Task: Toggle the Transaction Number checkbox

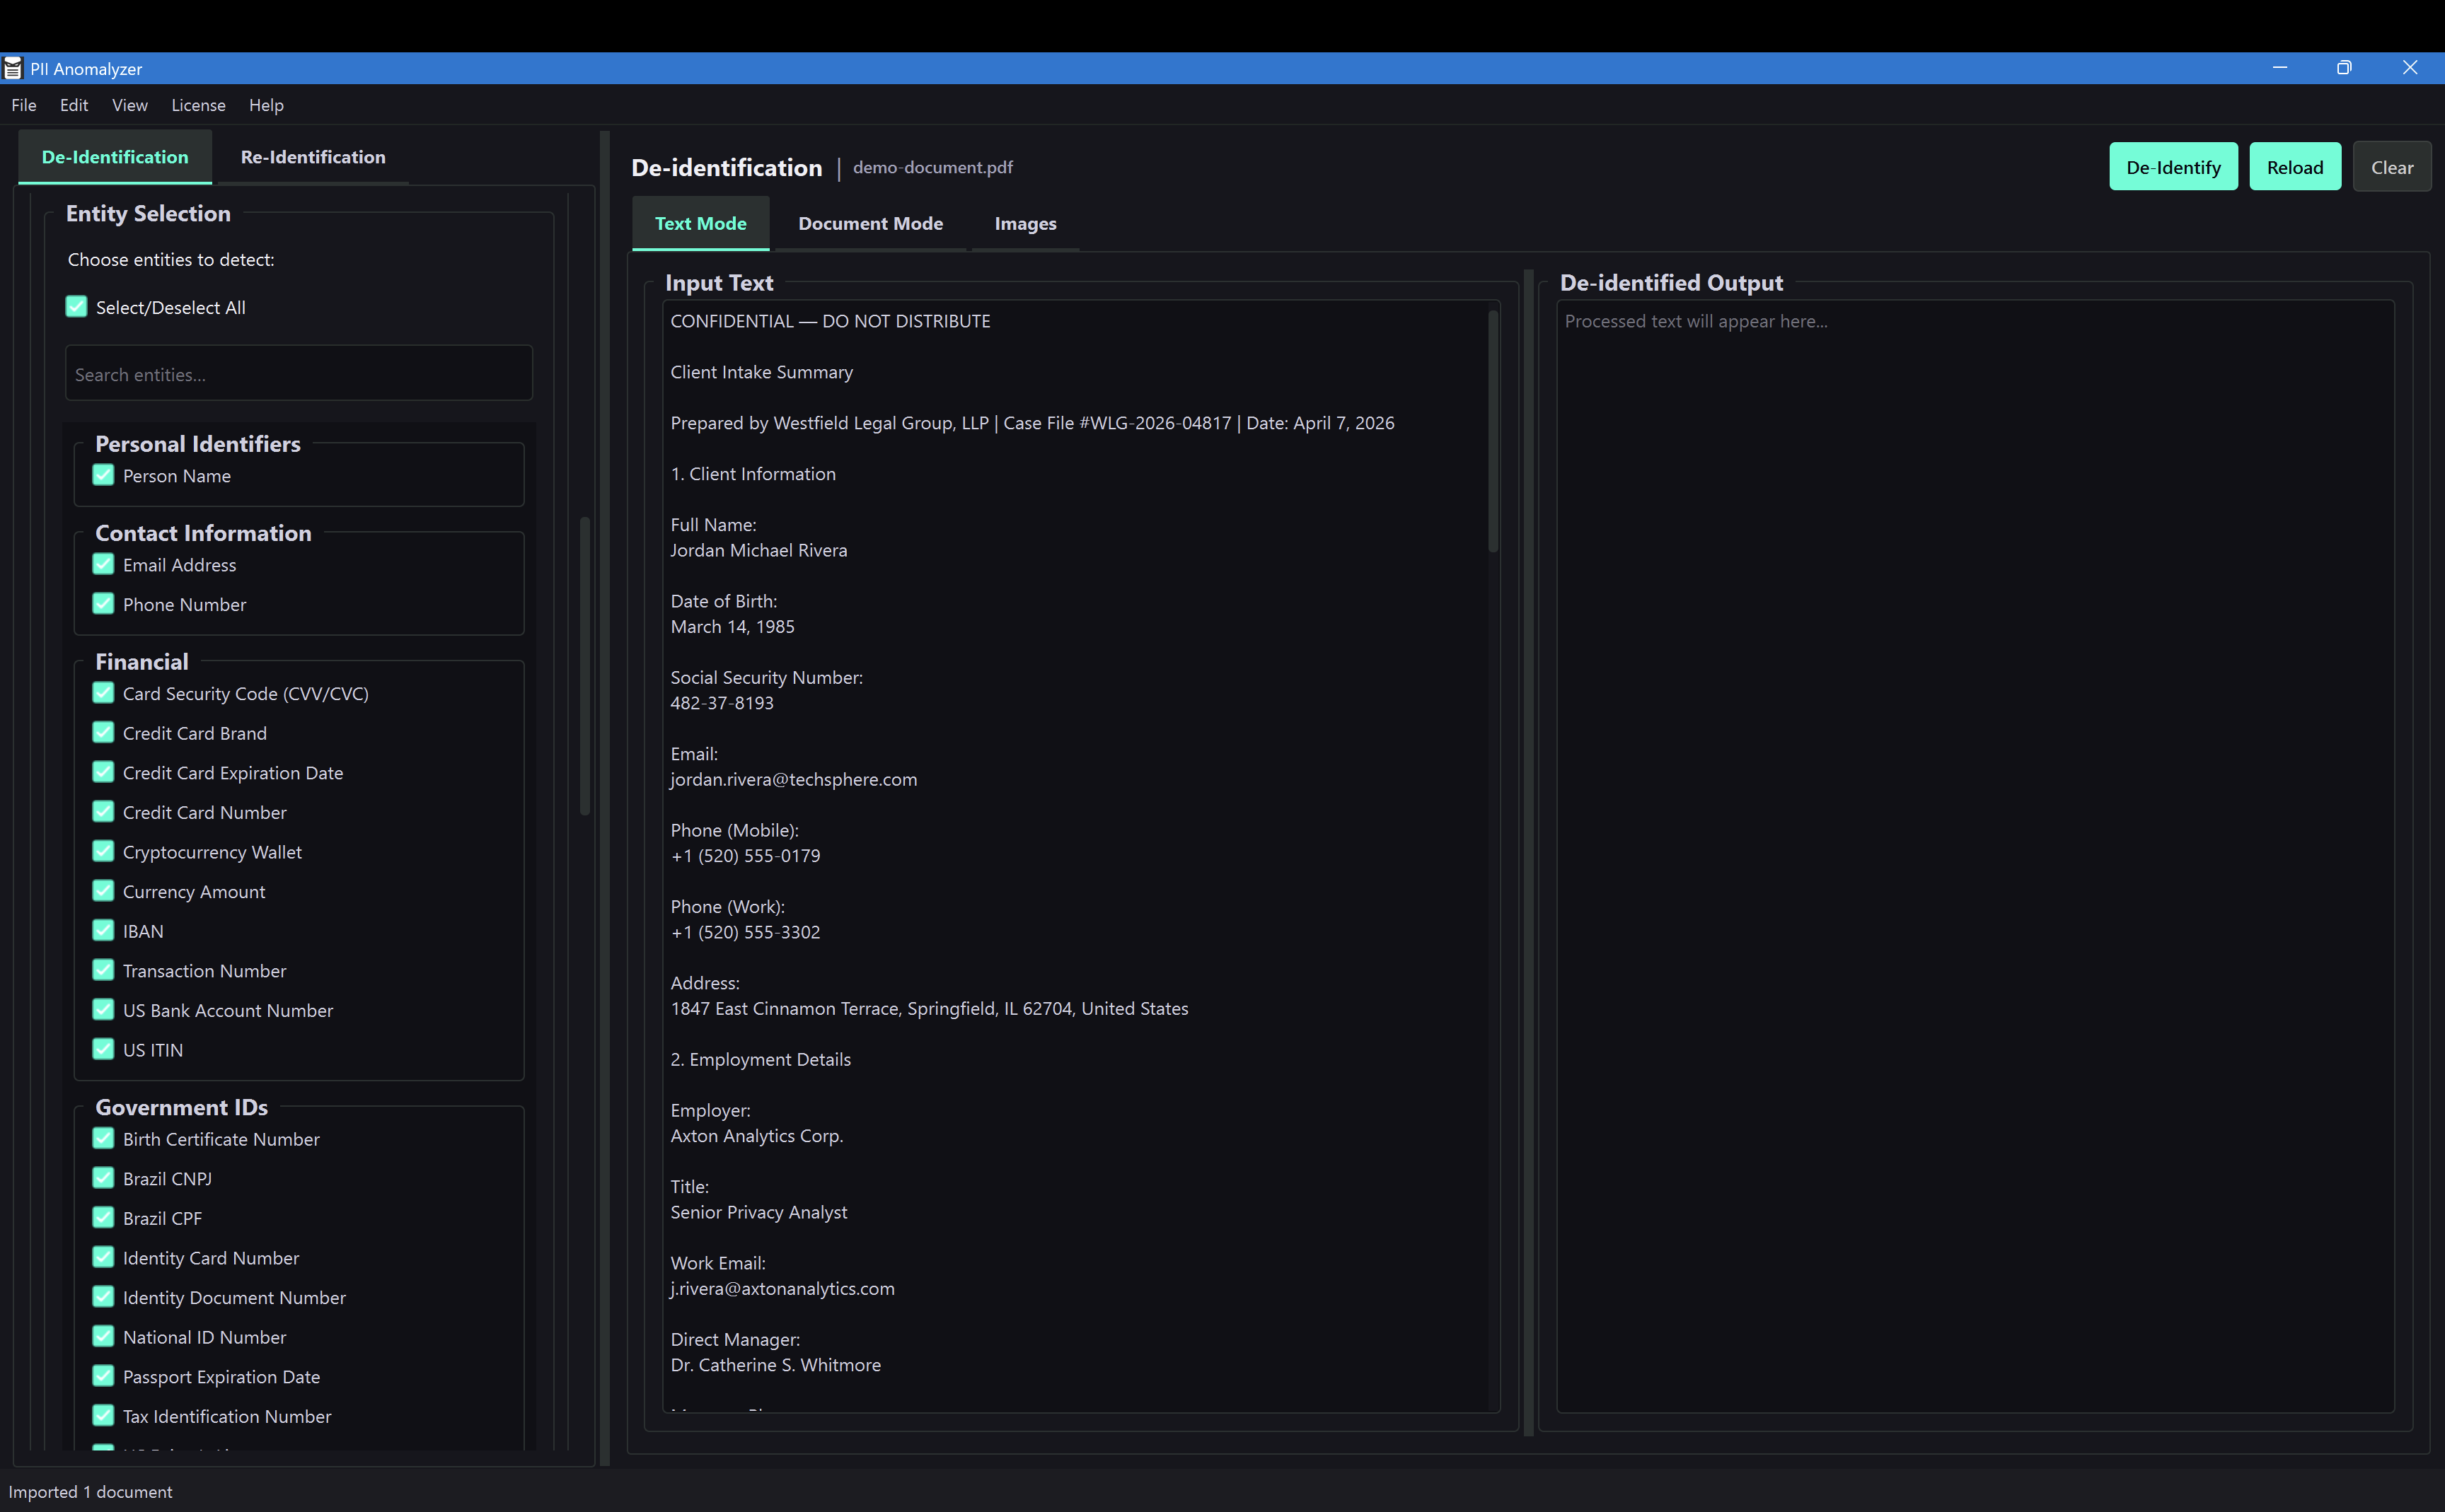Action: click(x=103, y=970)
